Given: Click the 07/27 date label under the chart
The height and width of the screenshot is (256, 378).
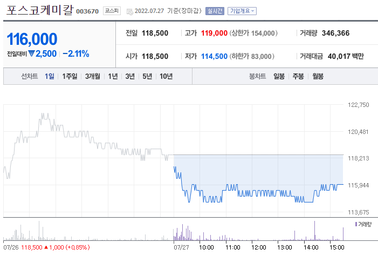Looking at the screenshot, I should click(181, 247).
